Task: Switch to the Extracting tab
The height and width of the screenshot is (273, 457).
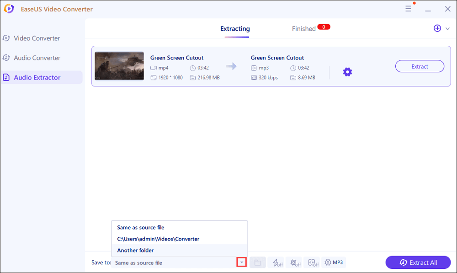Action: [x=235, y=29]
